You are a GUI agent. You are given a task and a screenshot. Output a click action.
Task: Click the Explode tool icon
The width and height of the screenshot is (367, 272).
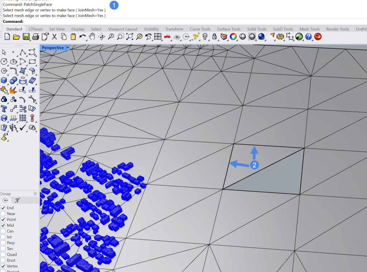13,90
